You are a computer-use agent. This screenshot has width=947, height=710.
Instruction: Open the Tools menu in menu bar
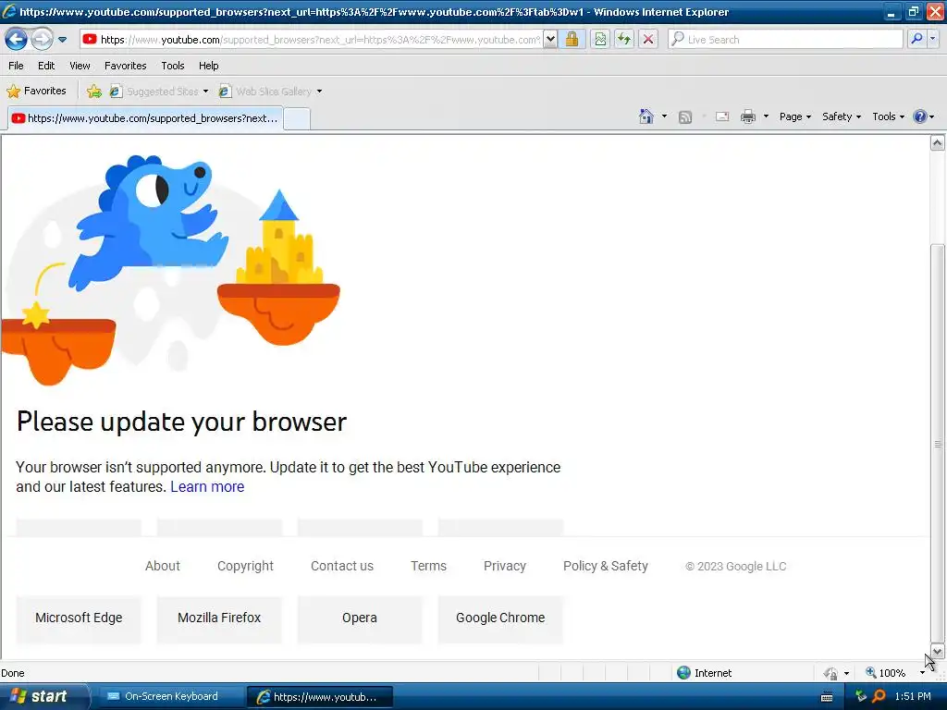tap(173, 66)
